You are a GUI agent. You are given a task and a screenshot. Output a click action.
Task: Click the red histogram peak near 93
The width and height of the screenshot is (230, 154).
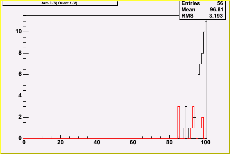click(x=193, y=122)
